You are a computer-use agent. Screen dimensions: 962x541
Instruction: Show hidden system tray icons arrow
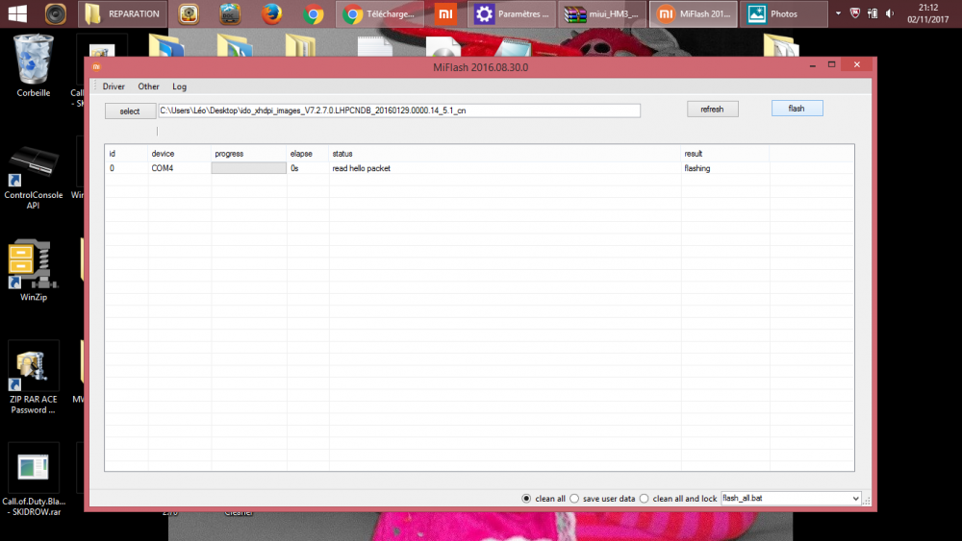(838, 14)
